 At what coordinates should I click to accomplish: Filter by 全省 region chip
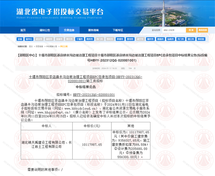20,39
